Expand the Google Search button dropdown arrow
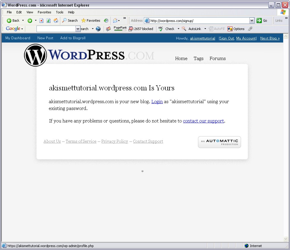The image size is (290, 250). pyautogui.click(x=93, y=29)
